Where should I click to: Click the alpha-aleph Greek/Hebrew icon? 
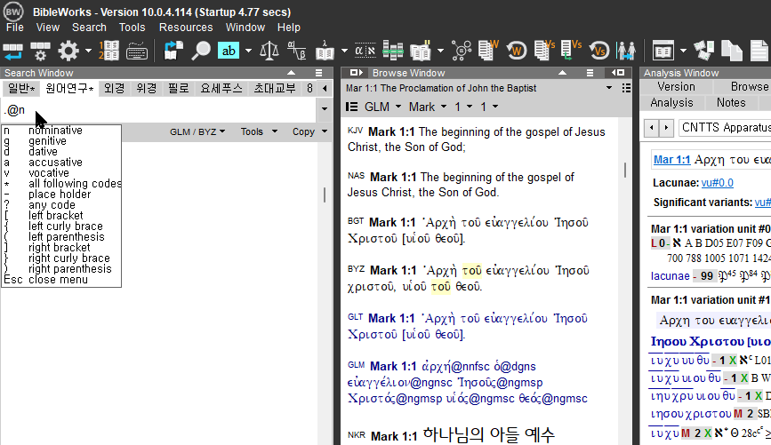coord(365,50)
